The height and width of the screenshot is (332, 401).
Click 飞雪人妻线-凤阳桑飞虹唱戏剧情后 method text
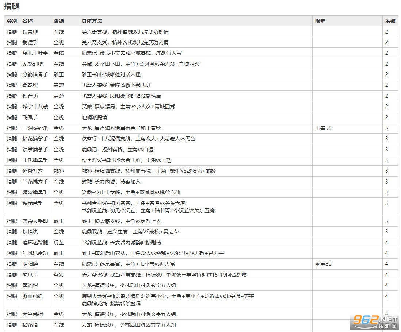click(x=121, y=96)
